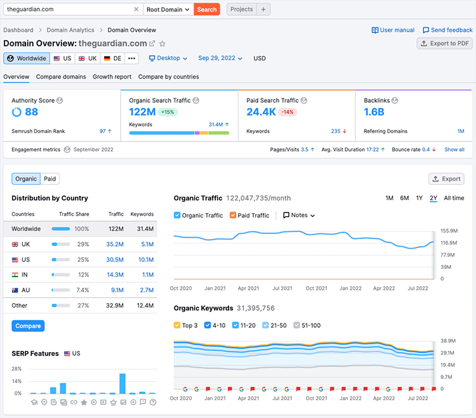
Task: Click the Worldwide traffic share bar
Action: [61, 229]
